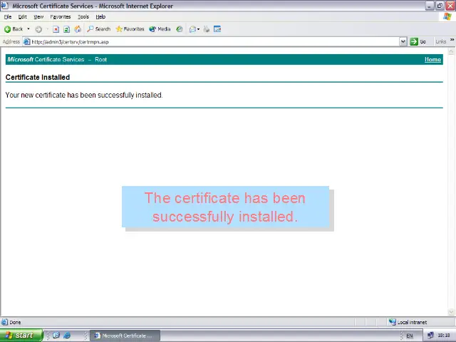Open the Back history dropdown arrow
456x342 pixels.
(x=28, y=29)
